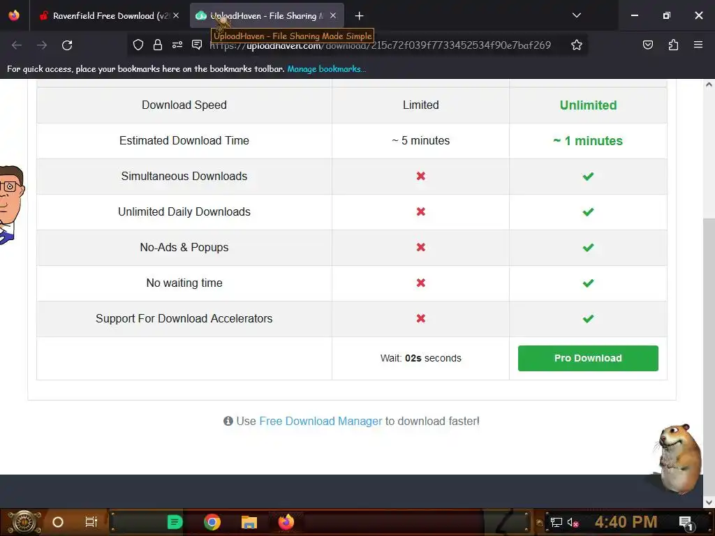The width and height of the screenshot is (715, 536).
Task: Click the Firefox View icon
Action: pyautogui.click(x=14, y=15)
